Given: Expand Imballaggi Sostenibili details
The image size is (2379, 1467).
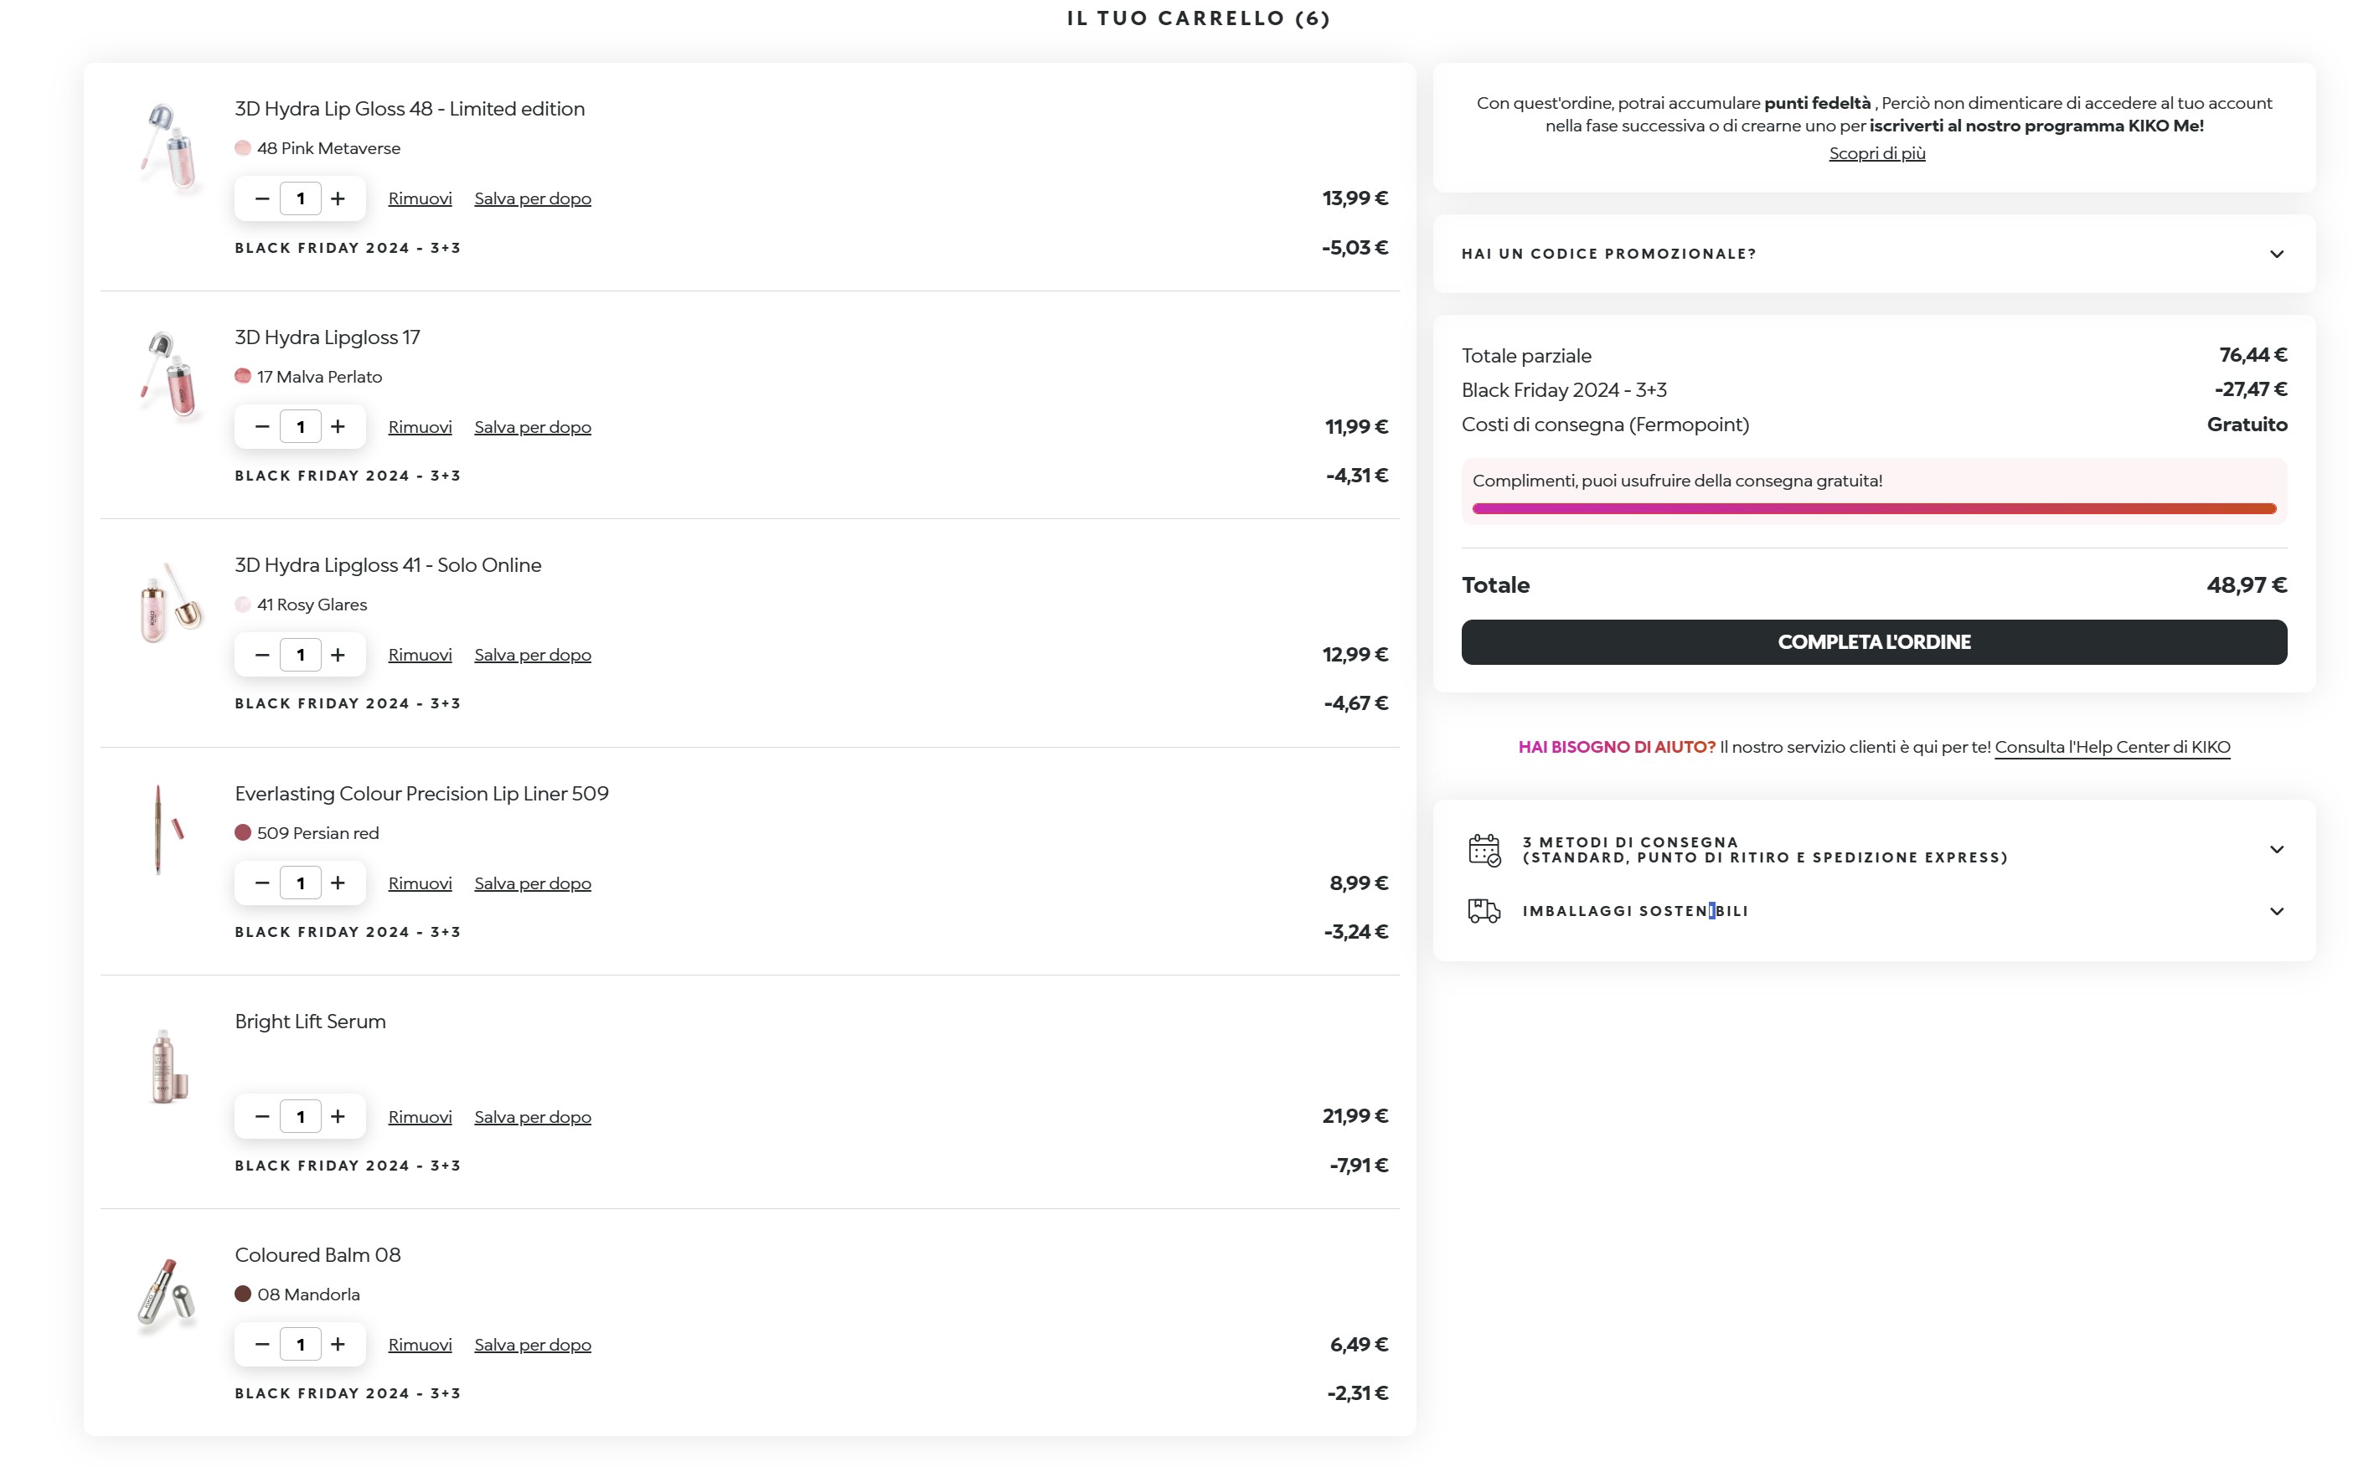Looking at the screenshot, I should click(x=2276, y=911).
